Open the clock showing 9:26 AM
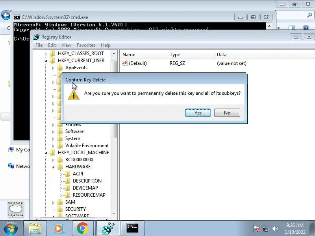The width and height of the screenshot is (315, 236). [295, 229]
